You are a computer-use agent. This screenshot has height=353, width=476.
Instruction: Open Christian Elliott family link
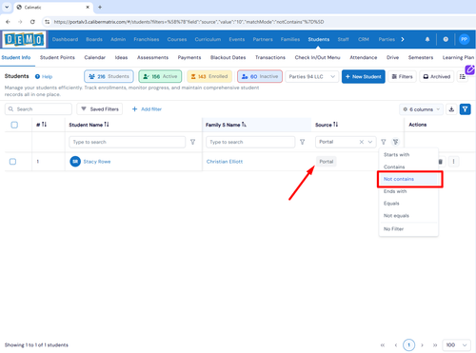coord(225,162)
